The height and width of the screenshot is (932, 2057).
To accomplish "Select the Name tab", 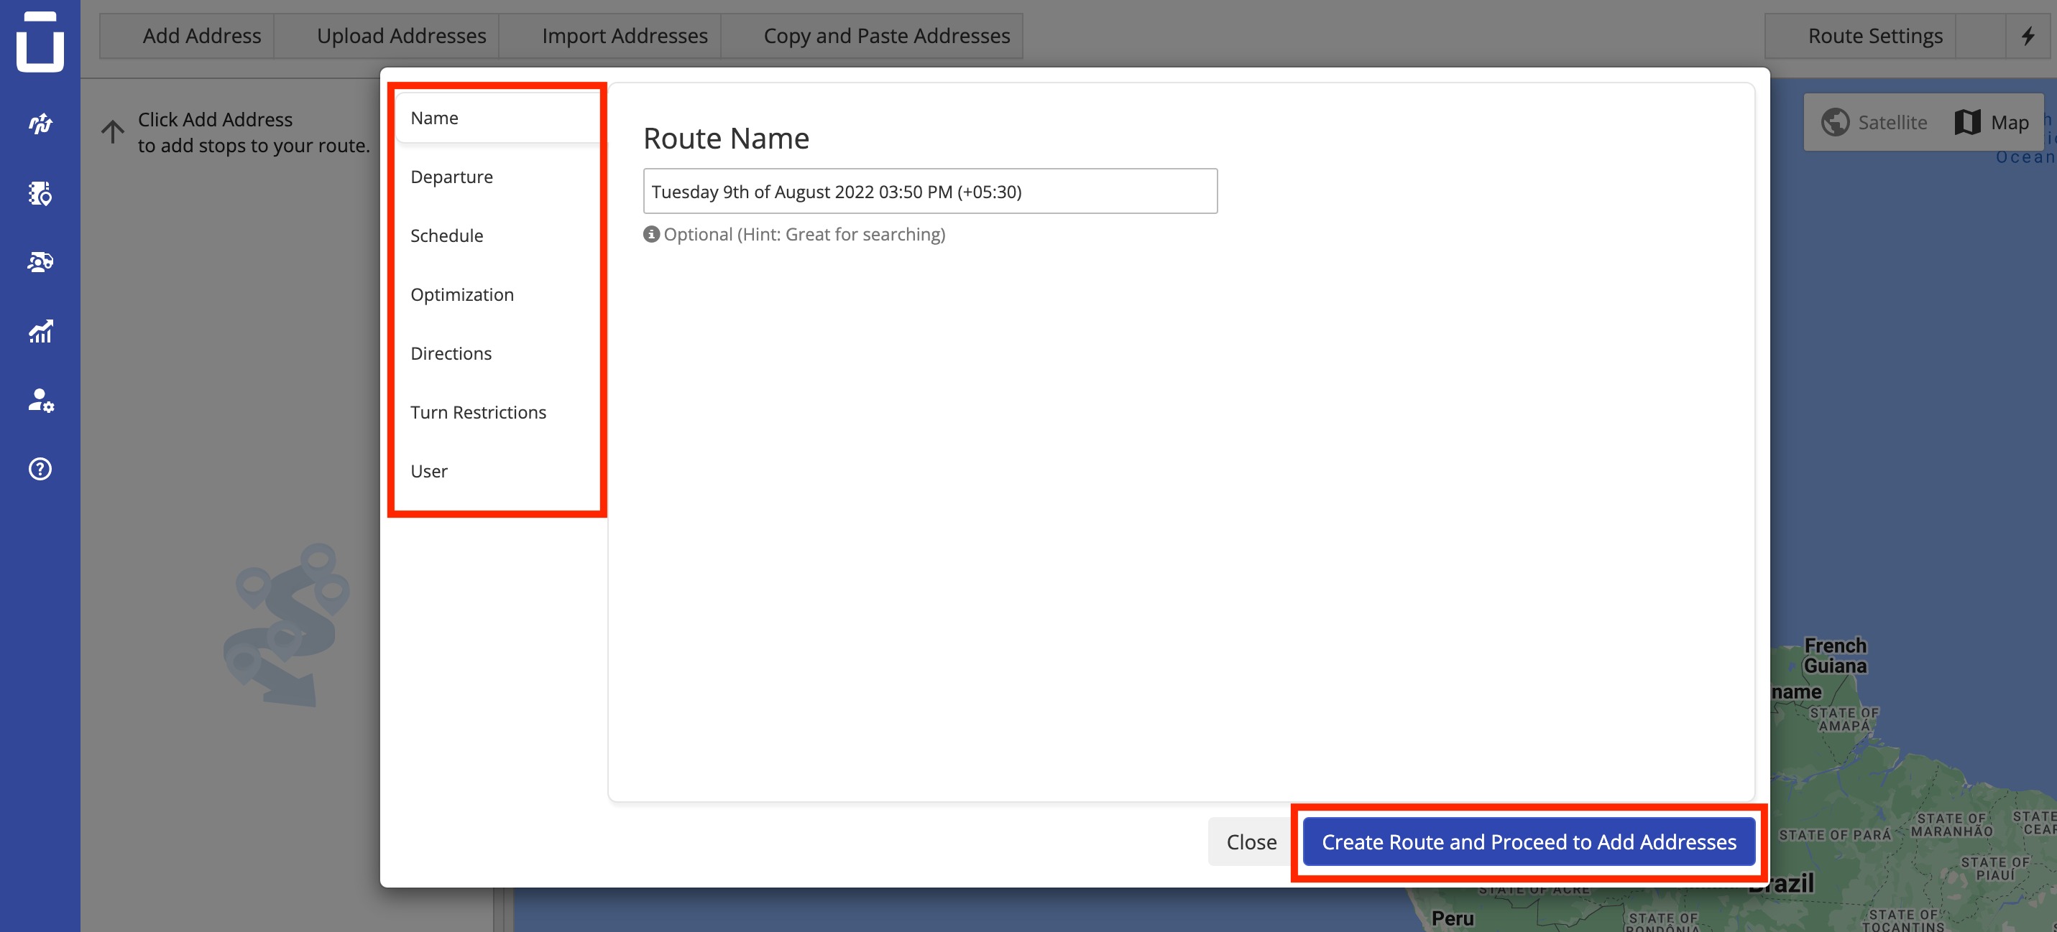I will [497, 118].
